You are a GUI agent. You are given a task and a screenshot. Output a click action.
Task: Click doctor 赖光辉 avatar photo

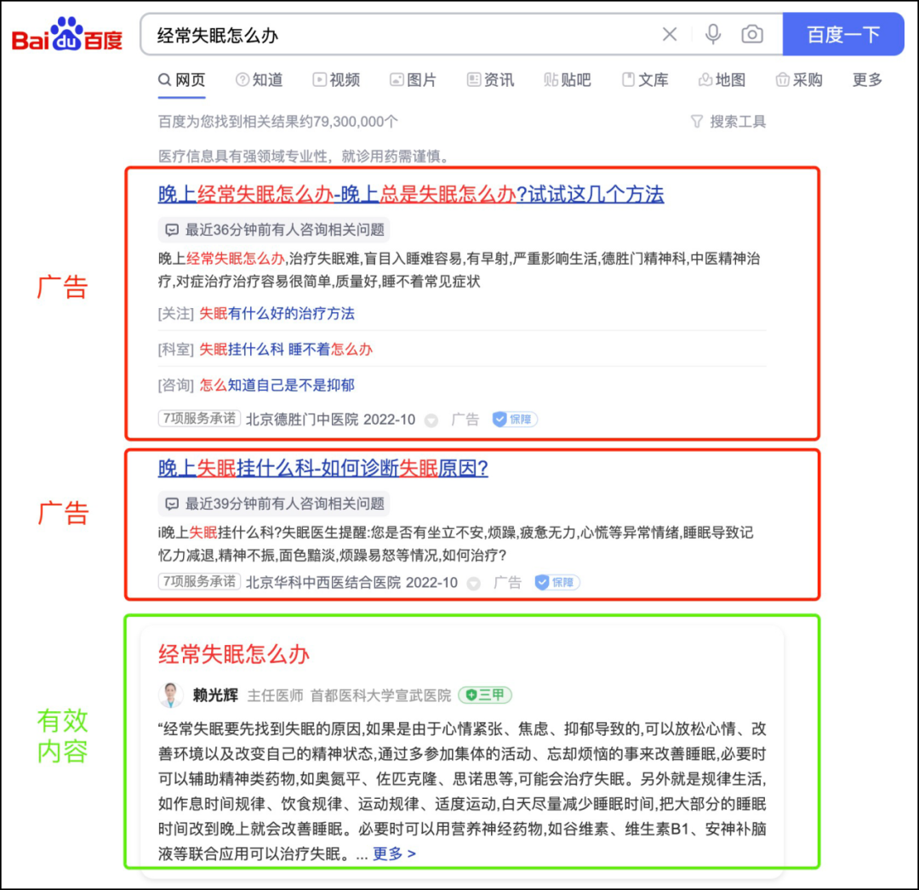[170, 695]
